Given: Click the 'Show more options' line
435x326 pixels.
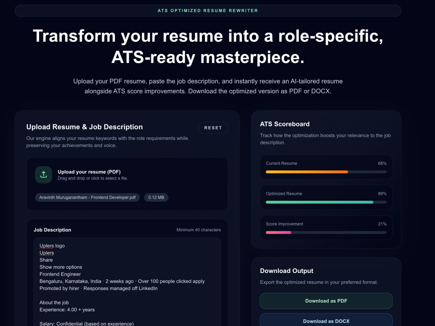Looking at the screenshot, I should pyautogui.click(x=61, y=267).
